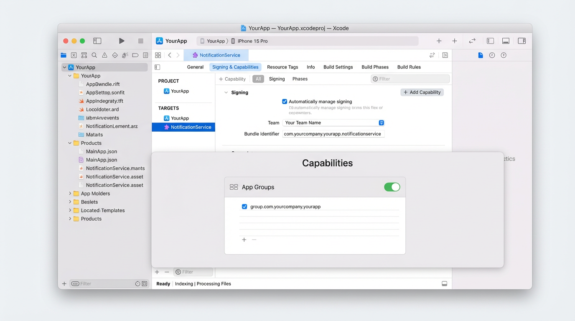The width and height of the screenshot is (575, 321).
Task: Click the Add Capability button
Action: tap(422, 92)
